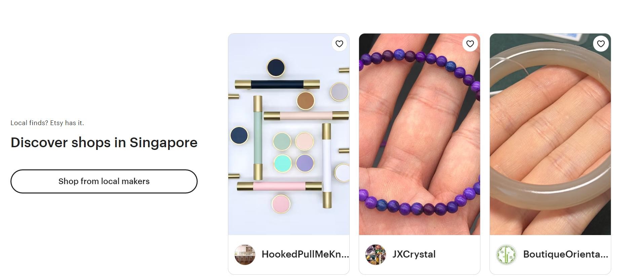The height and width of the screenshot is (278, 626).
Task: Click the Discover shops in Singapore heading
Action: point(104,143)
